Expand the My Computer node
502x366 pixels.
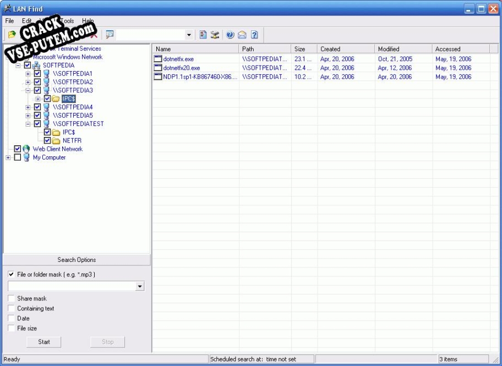(8, 157)
